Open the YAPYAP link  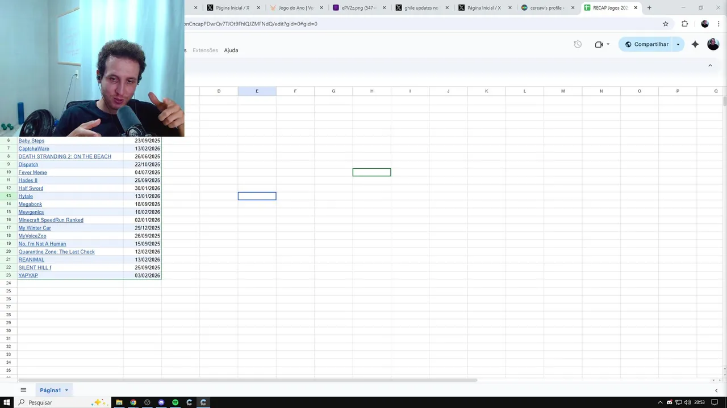(28, 275)
